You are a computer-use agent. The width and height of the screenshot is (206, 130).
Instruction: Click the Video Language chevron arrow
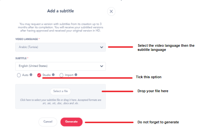[102, 47]
